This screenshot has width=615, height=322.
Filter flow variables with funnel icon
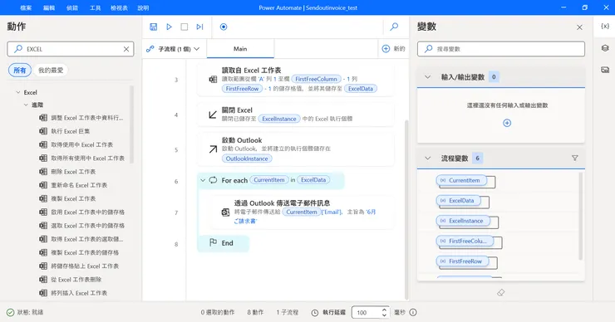[x=574, y=158]
